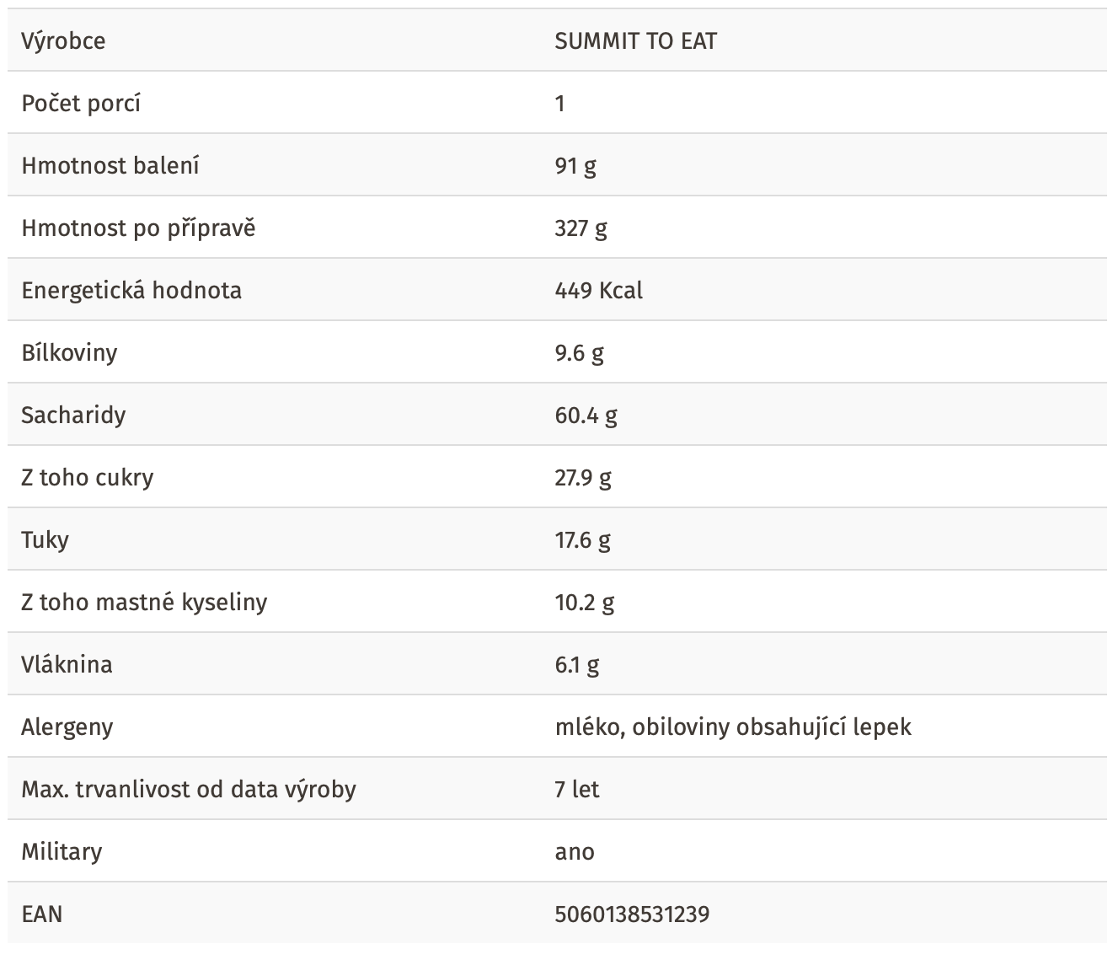Click the Počet porcí label
Screen dimensions: 1113x960
coord(81,103)
